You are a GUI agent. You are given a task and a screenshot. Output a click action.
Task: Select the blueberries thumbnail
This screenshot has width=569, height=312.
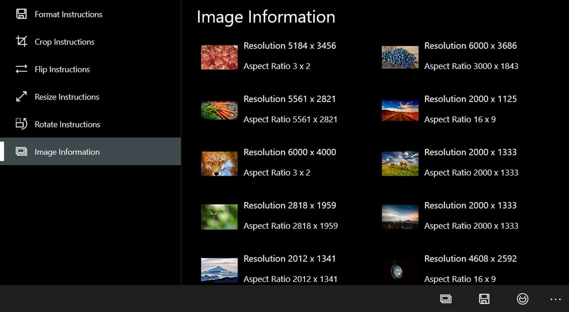tap(400, 57)
